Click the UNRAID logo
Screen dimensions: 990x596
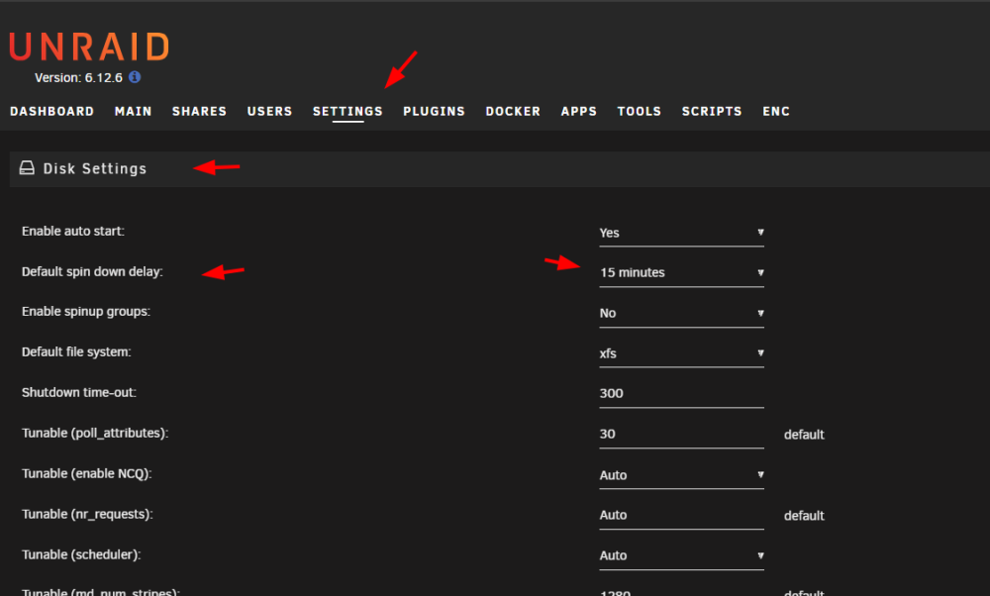coord(89,48)
